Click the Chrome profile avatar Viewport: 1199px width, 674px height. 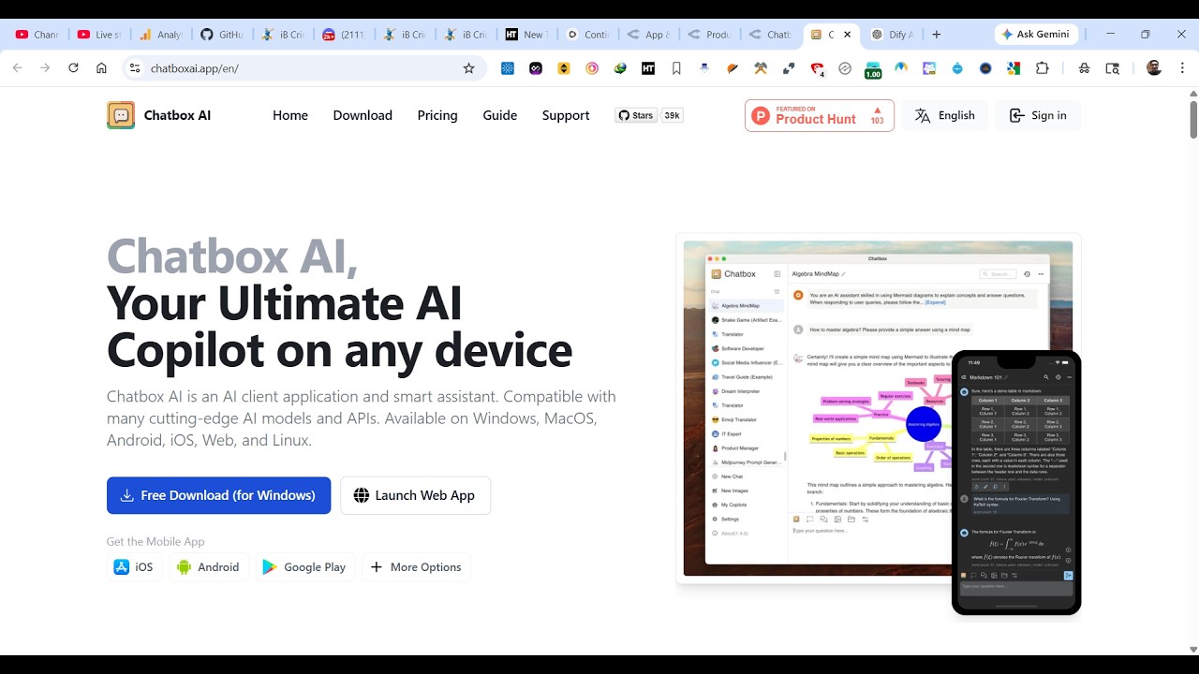[x=1154, y=68]
